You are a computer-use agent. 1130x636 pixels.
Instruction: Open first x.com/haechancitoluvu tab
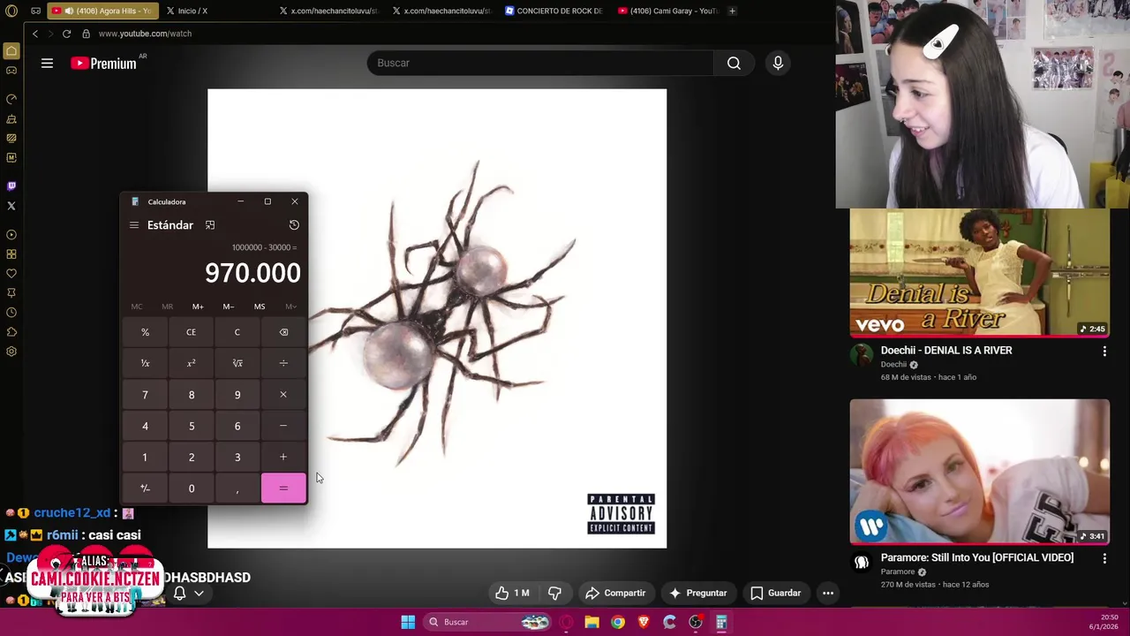point(328,11)
